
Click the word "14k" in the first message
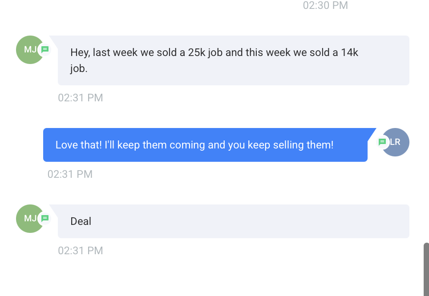pyautogui.click(x=349, y=52)
